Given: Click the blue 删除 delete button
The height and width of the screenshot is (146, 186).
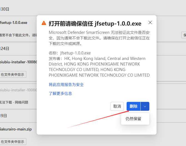Looking at the screenshot, I should click(134, 106).
